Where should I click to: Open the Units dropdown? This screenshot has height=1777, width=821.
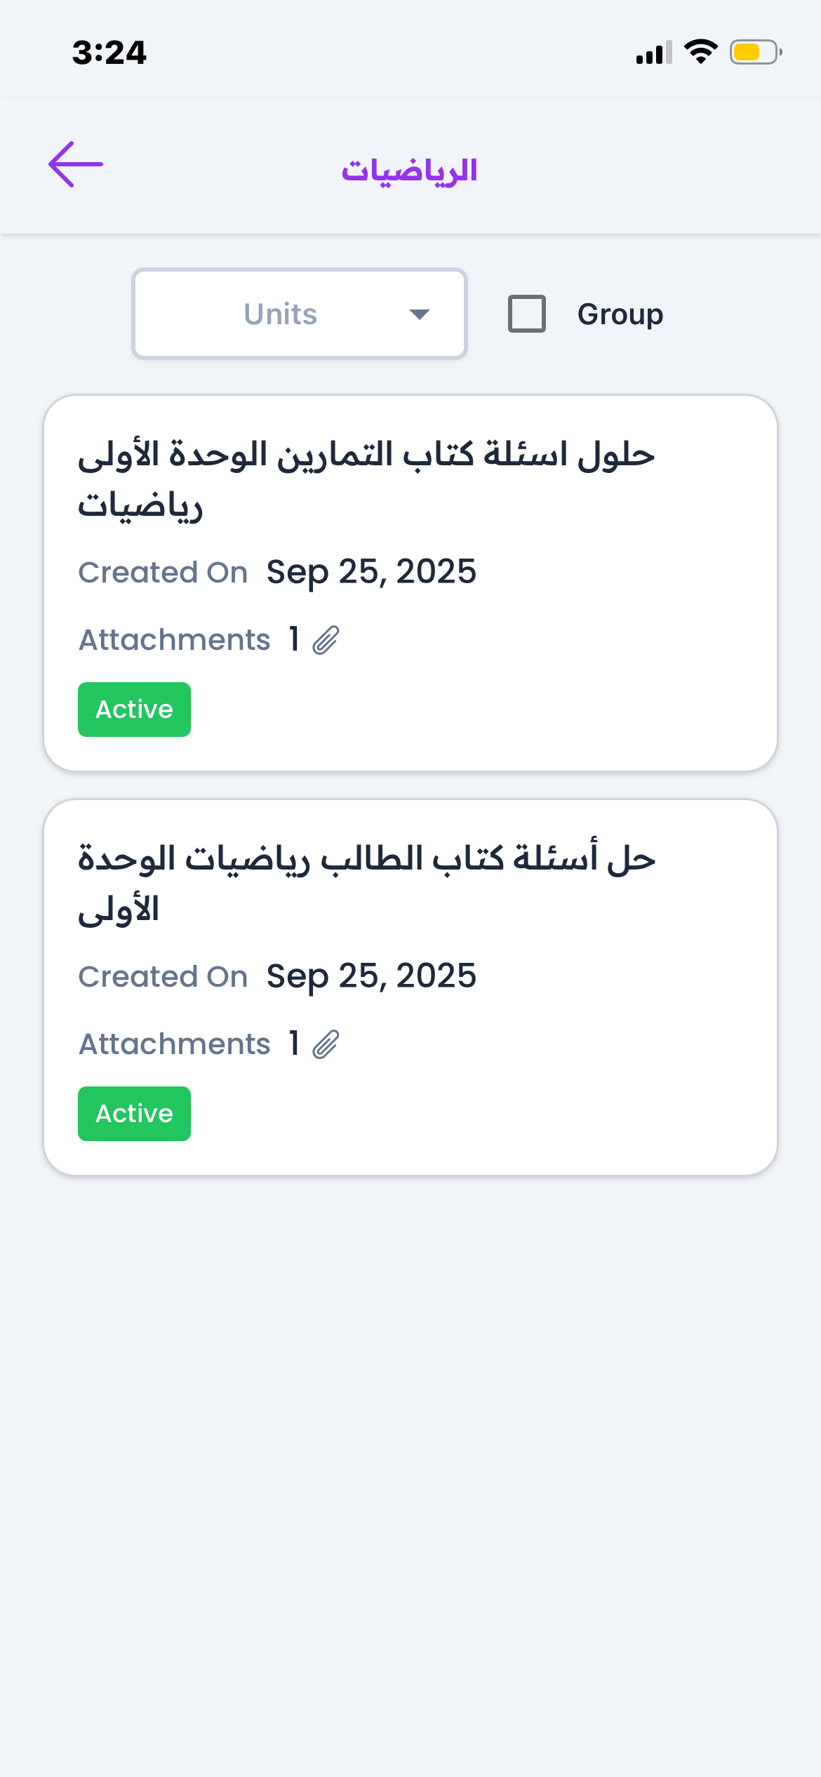click(x=300, y=314)
